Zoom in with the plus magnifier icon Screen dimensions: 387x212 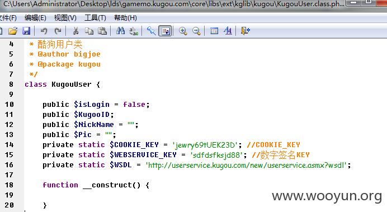pyautogui.click(x=183, y=31)
